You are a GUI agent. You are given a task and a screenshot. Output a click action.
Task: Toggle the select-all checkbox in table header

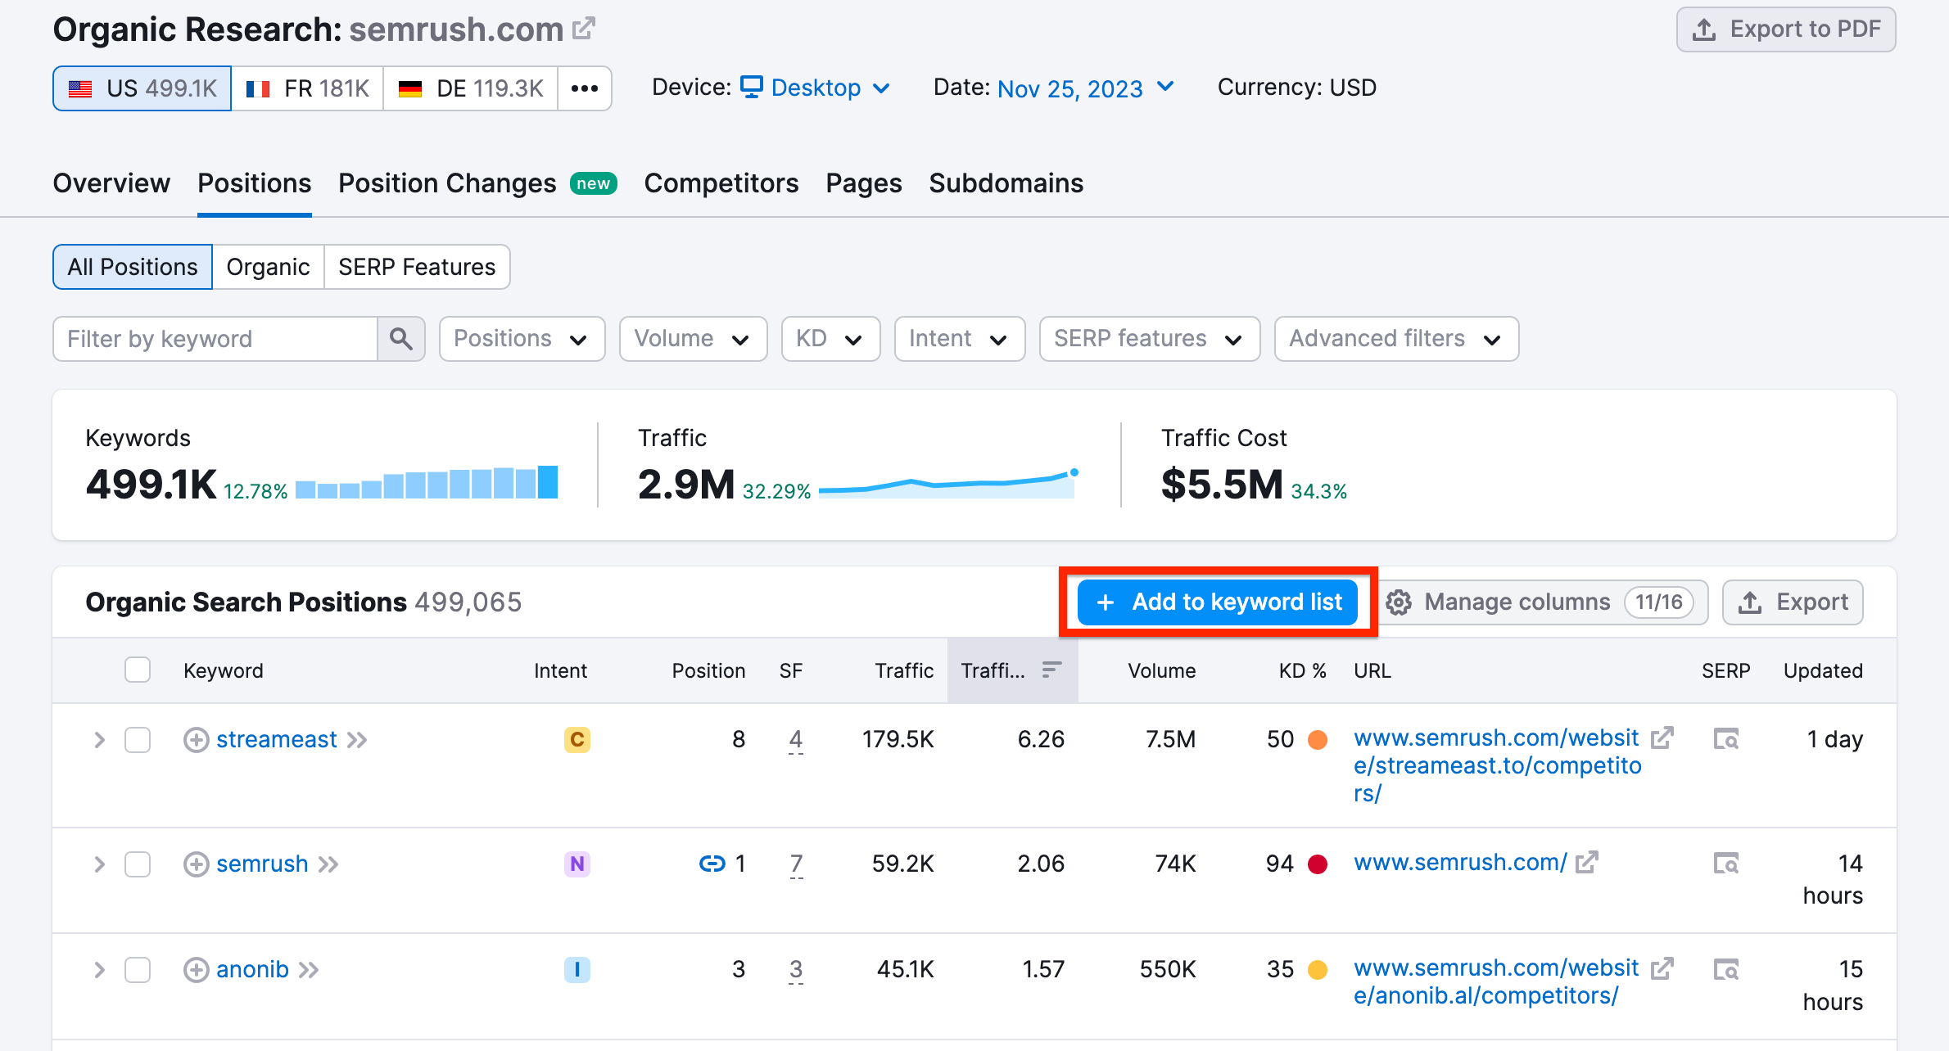point(138,670)
